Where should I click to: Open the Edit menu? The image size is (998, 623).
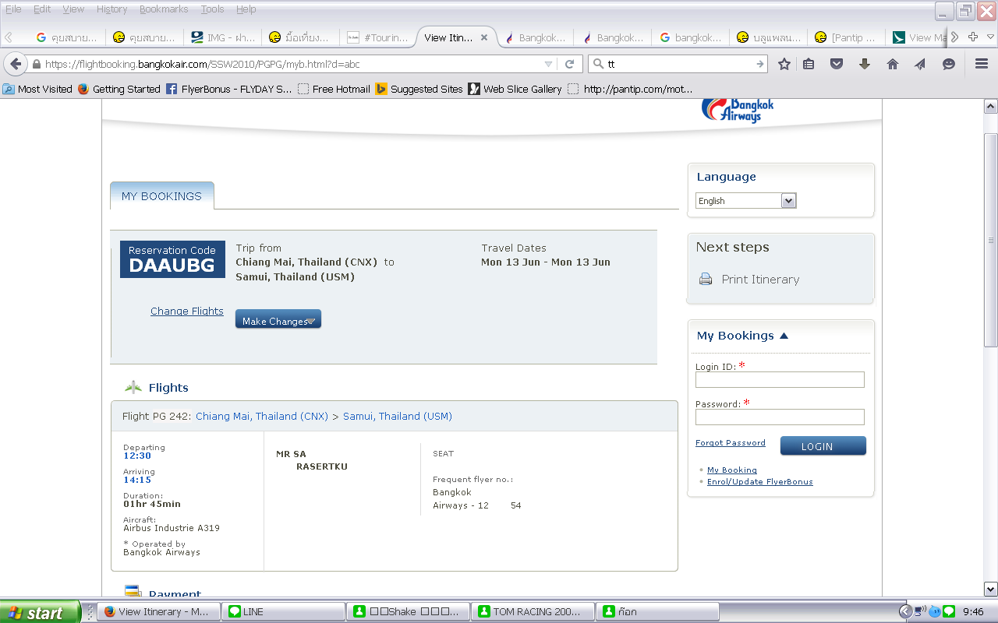42,9
